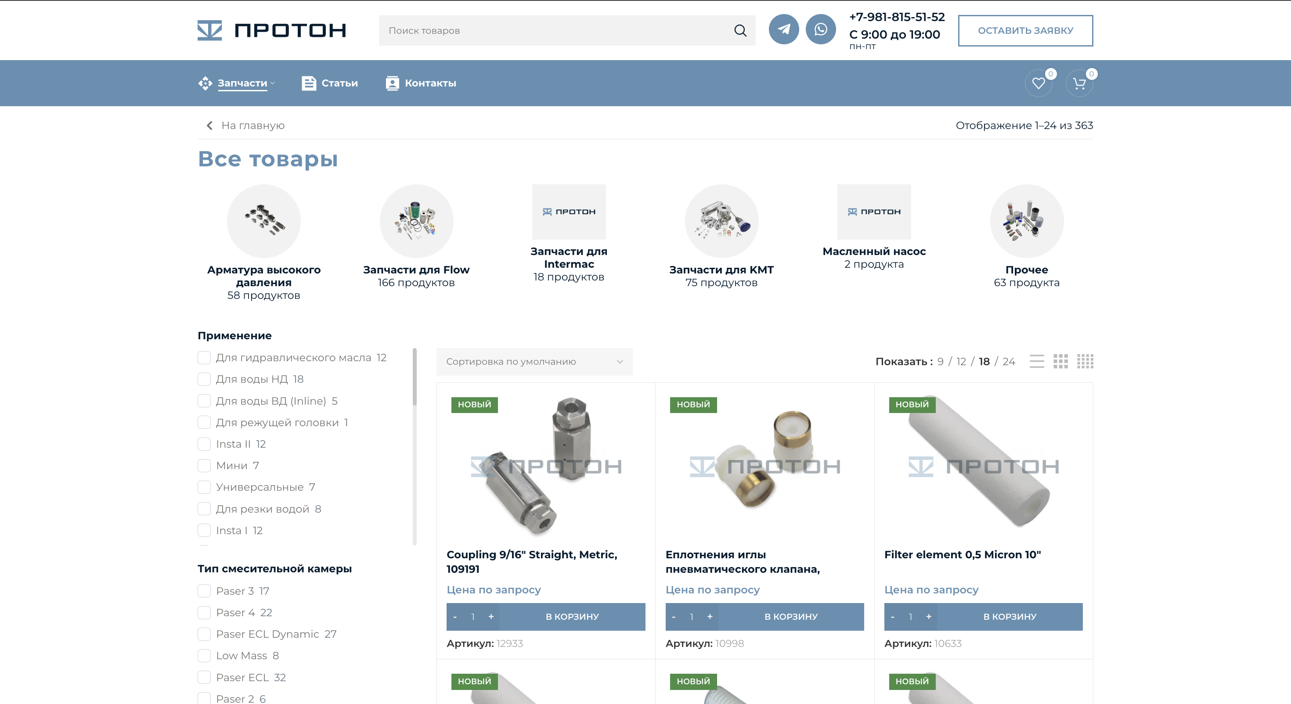Click the Контакты person icon
The height and width of the screenshot is (704, 1291).
pos(392,83)
